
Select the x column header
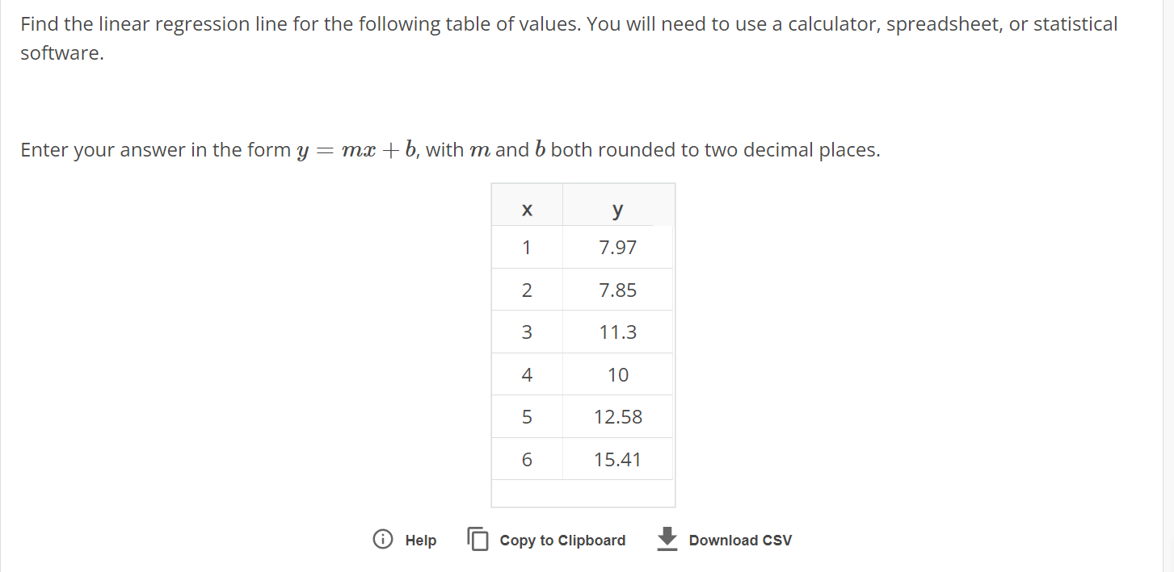(x=527, y=210)
